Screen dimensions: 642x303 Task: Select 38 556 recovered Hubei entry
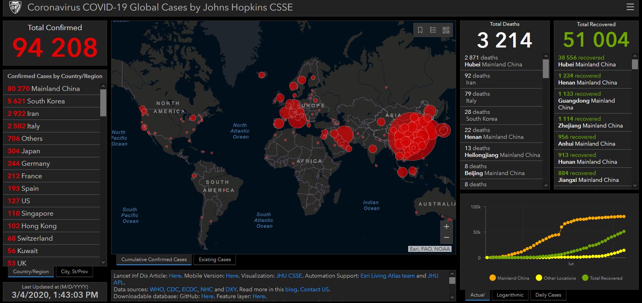click(593, 61)
